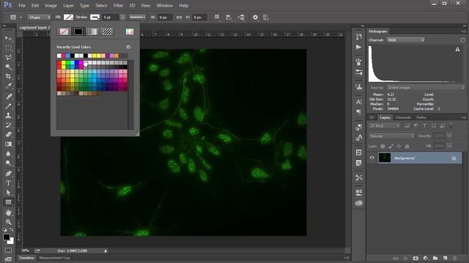Viewport: 469px width, 263px height.
Task: Switch to the Channels tab
Action: click(x=403, y=118)
